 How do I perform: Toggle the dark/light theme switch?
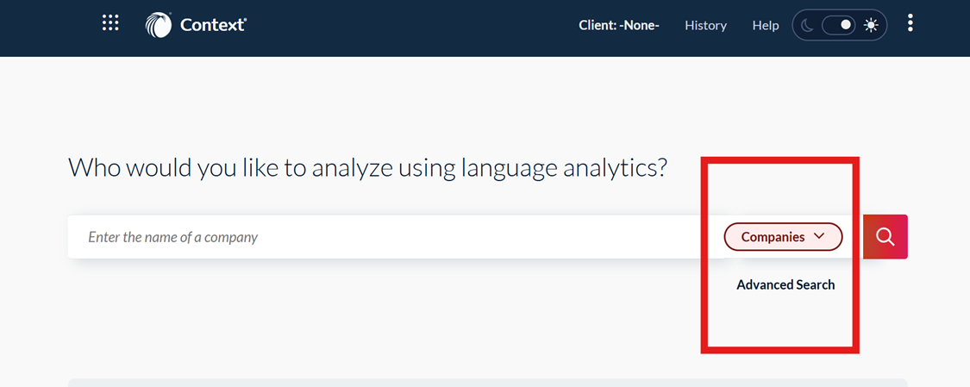click(838, 26)
